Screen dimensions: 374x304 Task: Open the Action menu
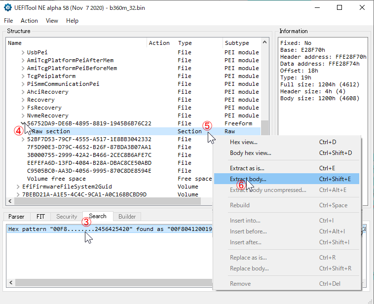[29, 21]
